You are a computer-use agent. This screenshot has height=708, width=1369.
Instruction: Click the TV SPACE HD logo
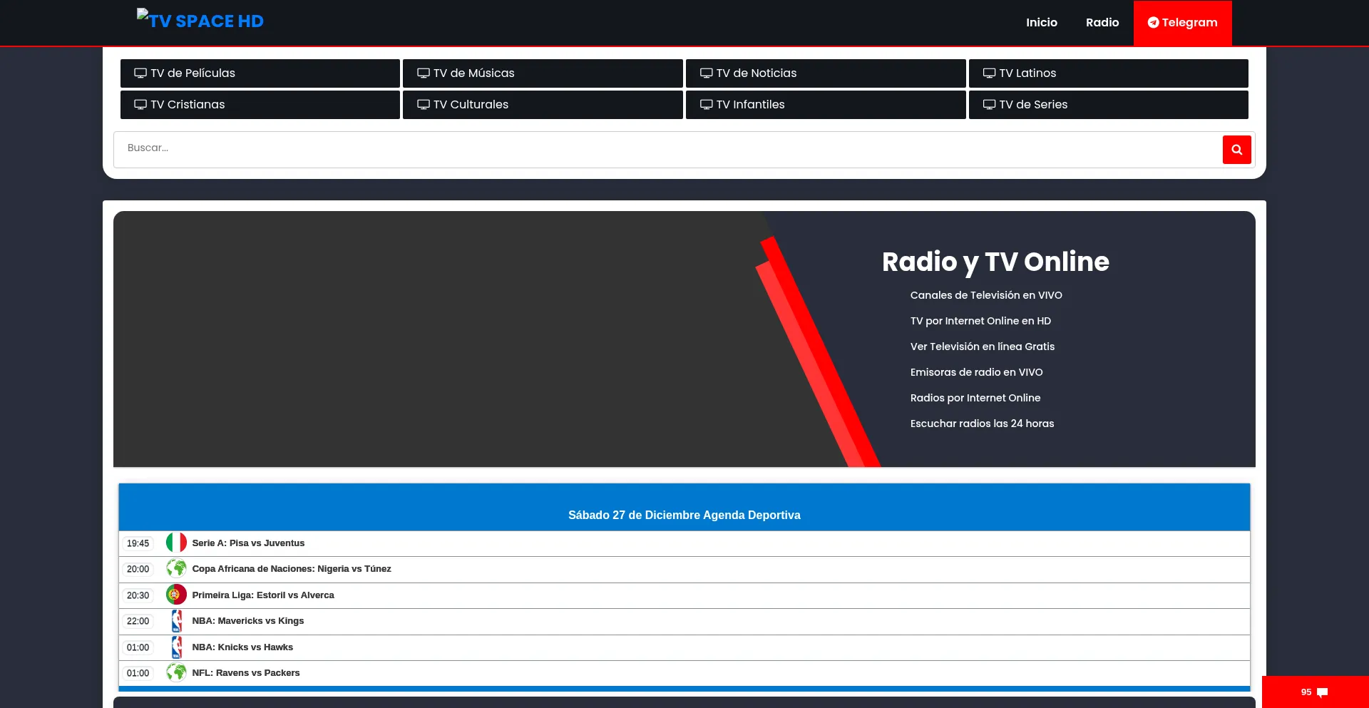(200, 21)
